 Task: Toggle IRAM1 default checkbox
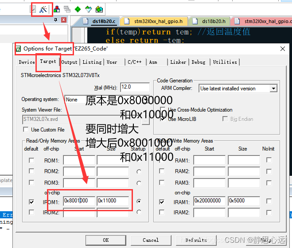click(162, 202)
